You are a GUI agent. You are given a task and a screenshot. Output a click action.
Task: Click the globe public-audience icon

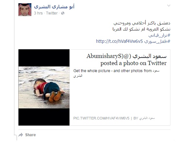63,13
